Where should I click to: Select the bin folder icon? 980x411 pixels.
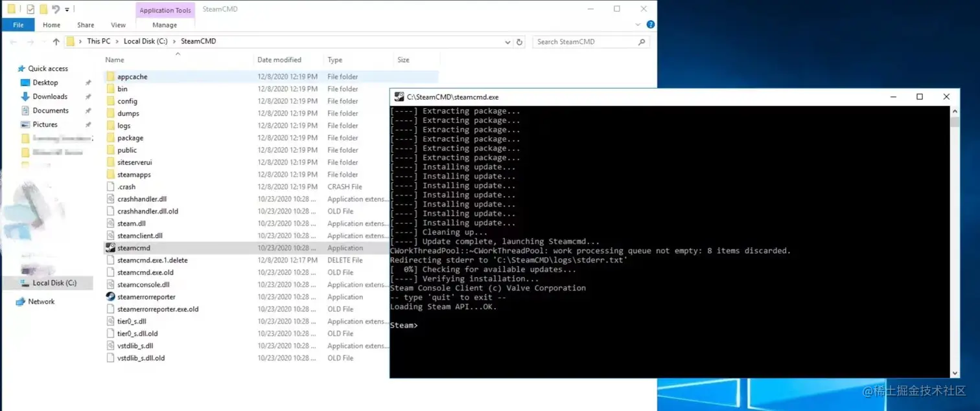110,89
